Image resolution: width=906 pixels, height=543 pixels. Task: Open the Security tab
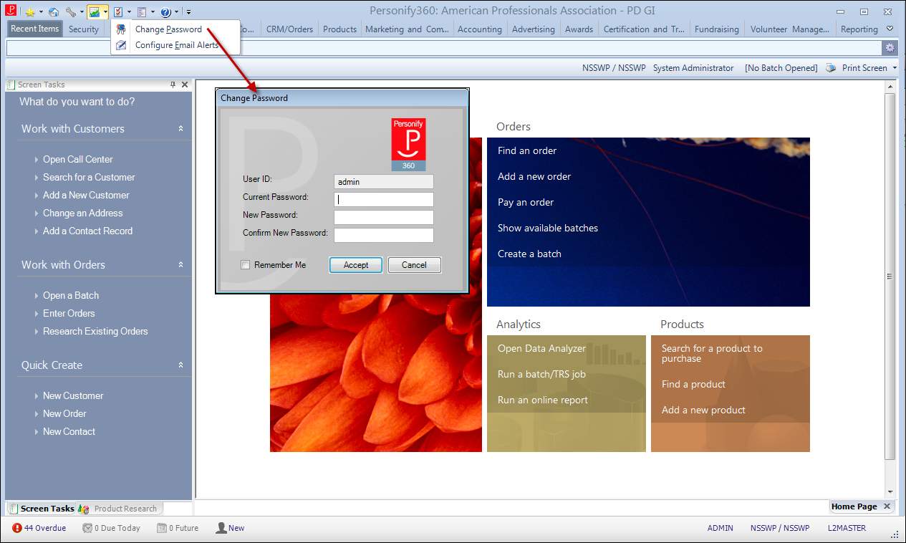pos(84,29)
